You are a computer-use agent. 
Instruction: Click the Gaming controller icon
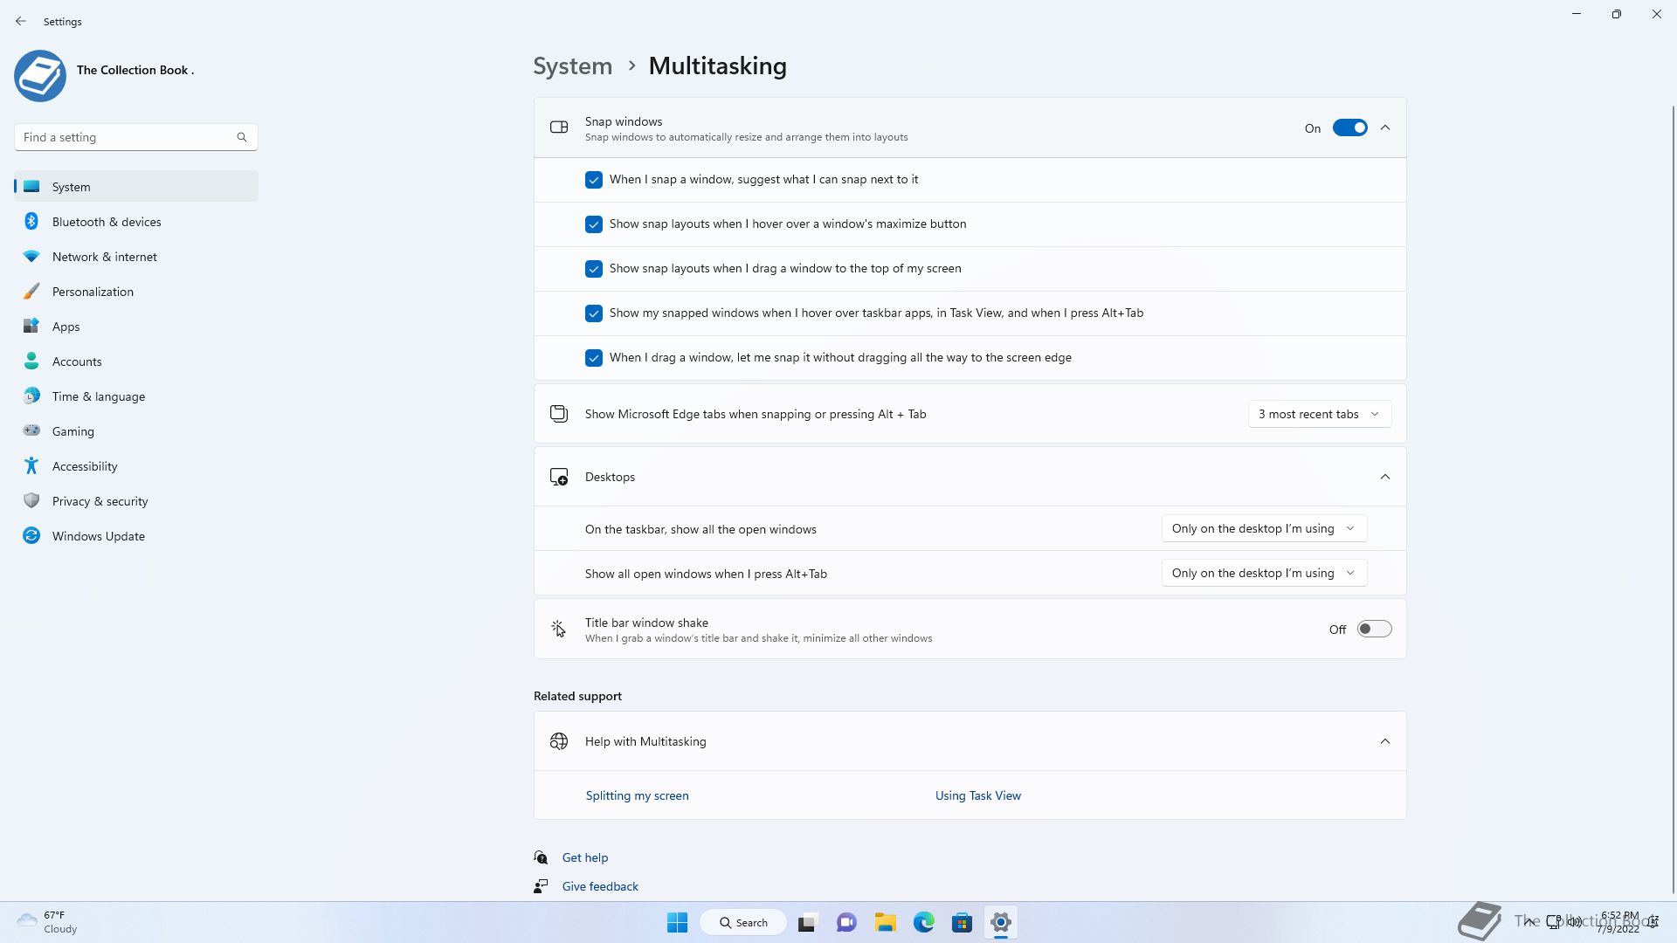pos(31,430)
